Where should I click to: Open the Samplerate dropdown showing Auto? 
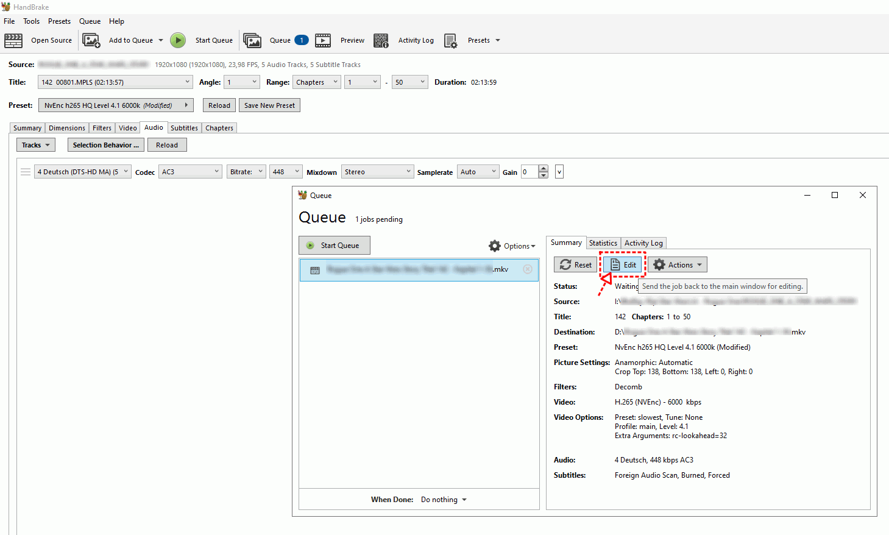click(478, 172)
